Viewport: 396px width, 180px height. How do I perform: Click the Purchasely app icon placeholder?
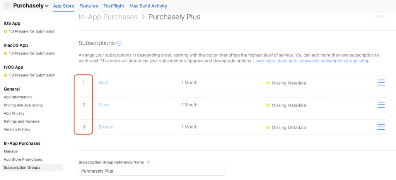8,5
